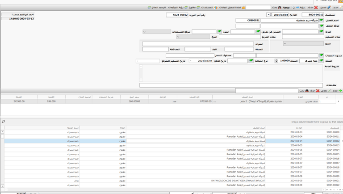Screen dimensions: 343x194
Task: Select order row SO24-00010
Action: 172,132
